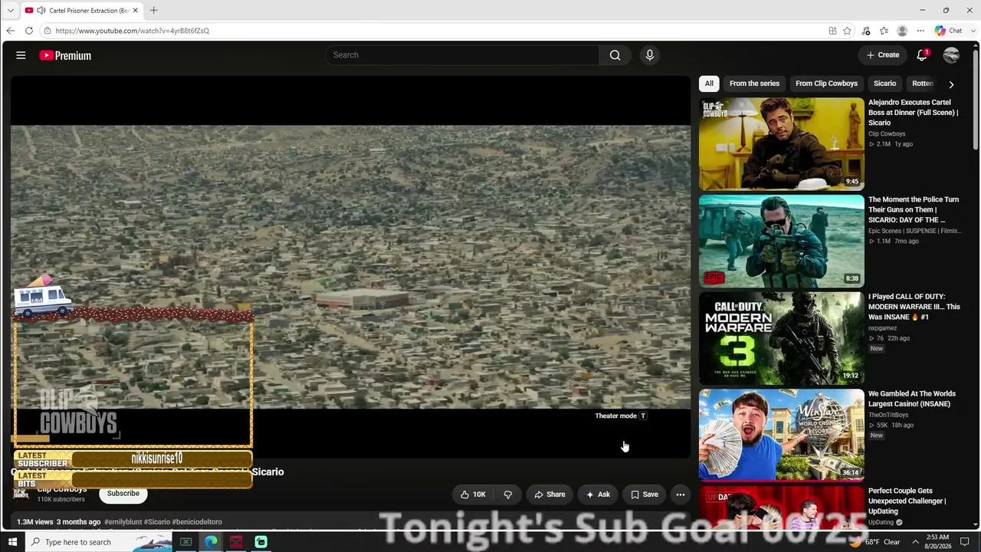Click the browser address bar
This screenshot has height=552, width=981.
tap(437, 31)
